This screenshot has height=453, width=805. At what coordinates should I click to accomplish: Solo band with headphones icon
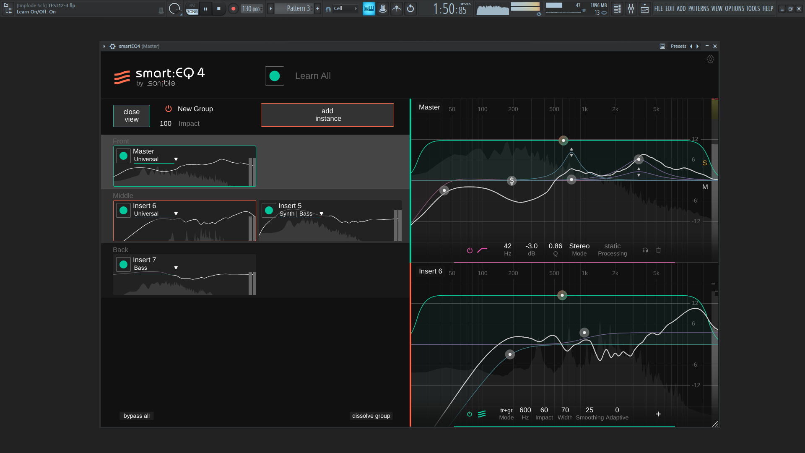pos(645,250)
